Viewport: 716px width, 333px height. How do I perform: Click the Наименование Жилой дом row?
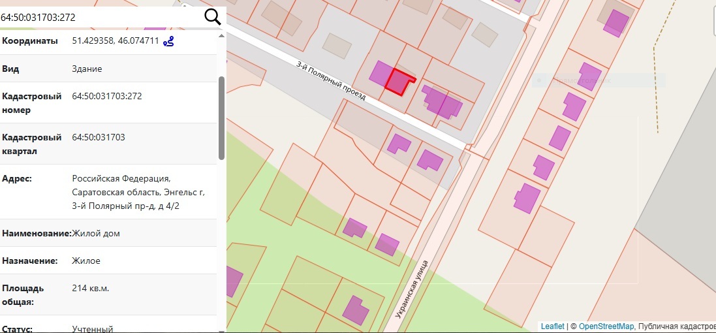[109, 233]
